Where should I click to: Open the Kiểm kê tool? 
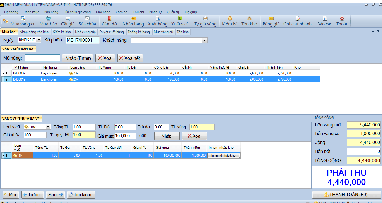(x=230, y=22)
